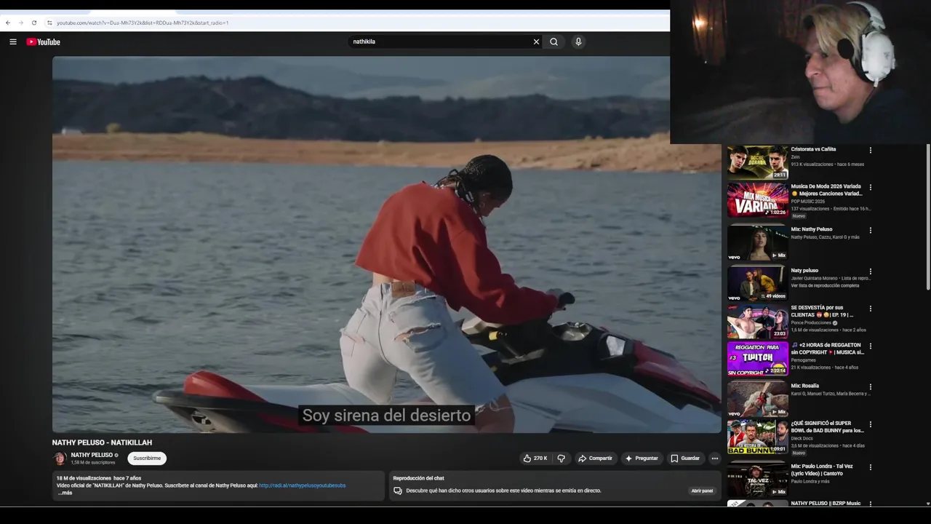
Task: Open Mix: Paulo Londra - Tal Vez thumbnail
Action: (757, 479)
